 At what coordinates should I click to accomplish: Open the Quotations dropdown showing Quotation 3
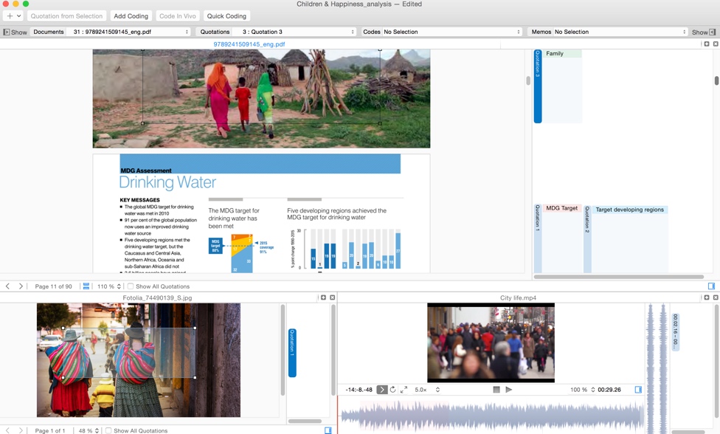click(295, 32)
